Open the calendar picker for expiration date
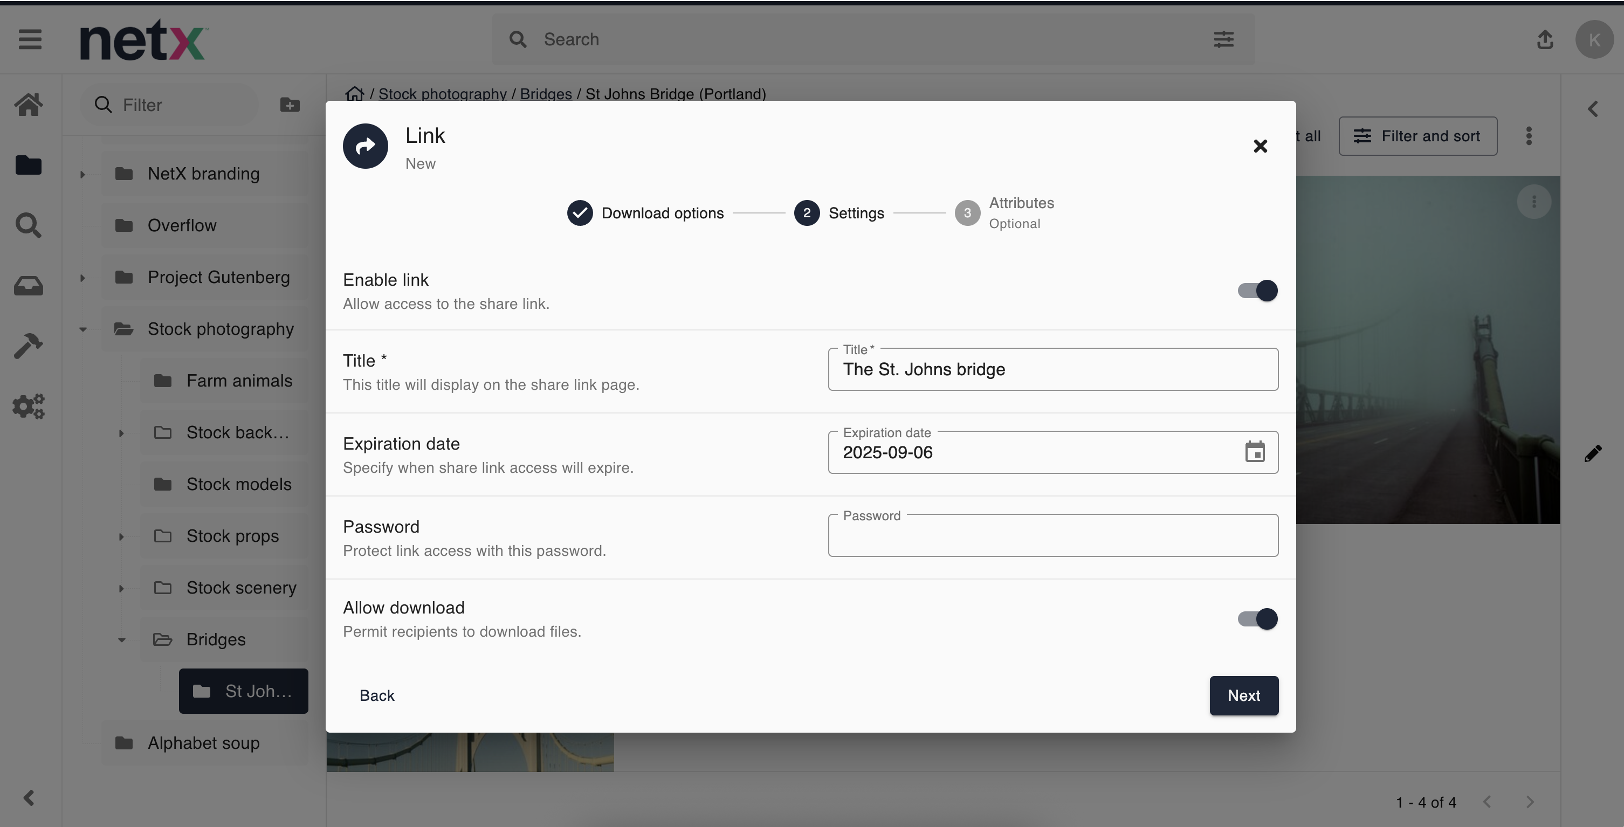This screenshot has height=827, width=1624. 1255,452
